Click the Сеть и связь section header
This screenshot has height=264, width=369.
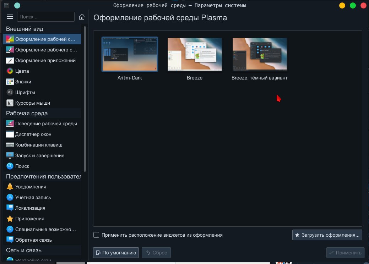24,251
